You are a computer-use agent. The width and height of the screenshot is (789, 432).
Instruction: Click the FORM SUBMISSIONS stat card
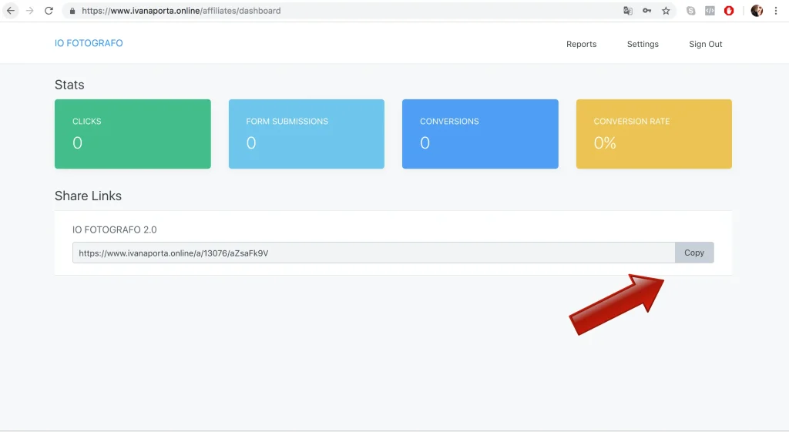[x=307, y=134]
